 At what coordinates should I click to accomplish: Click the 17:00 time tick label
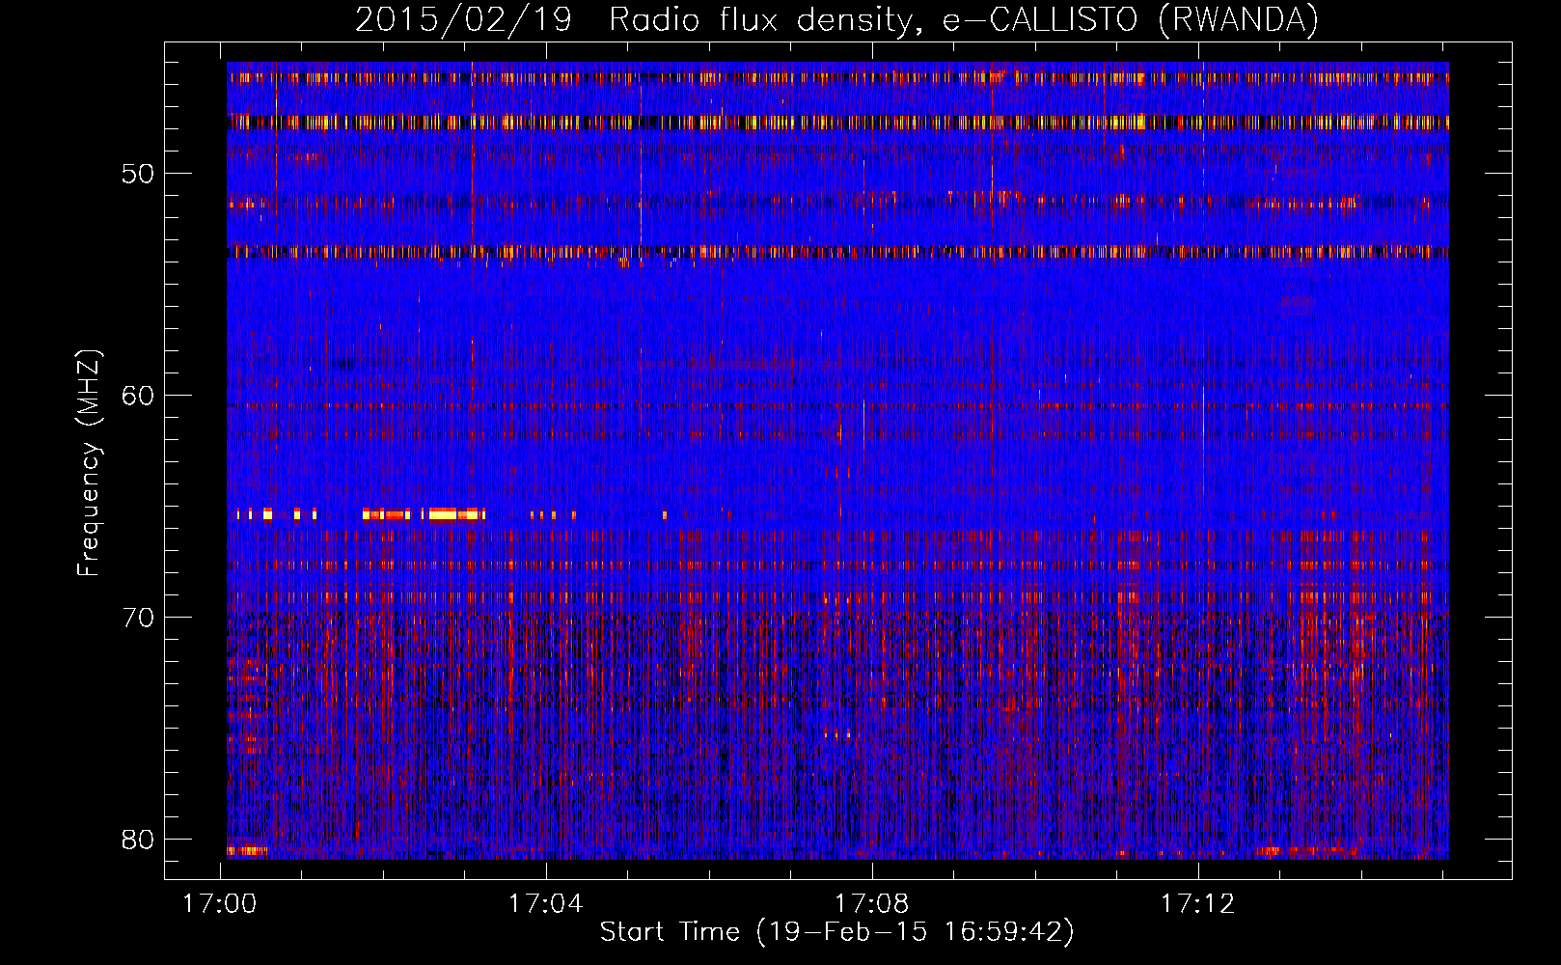tap(220, 903)
